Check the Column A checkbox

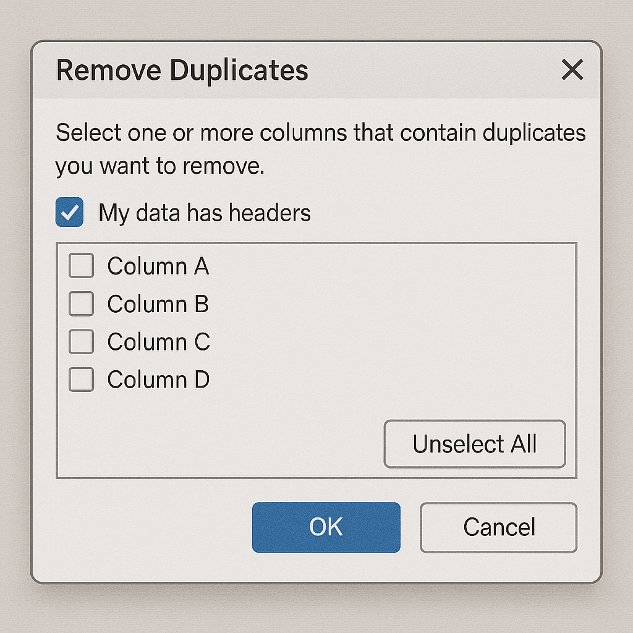pyautogui.click(x=81, y=266)
